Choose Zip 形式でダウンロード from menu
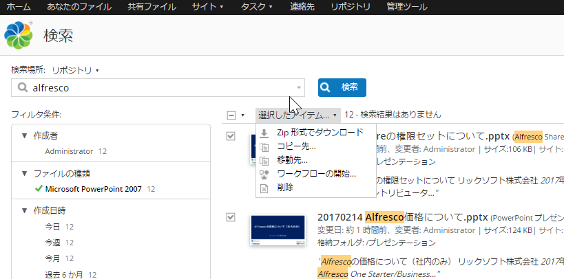The image size is (564, 279). tap(316, 133)
